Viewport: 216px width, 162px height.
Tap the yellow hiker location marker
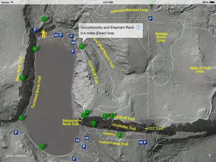click(44, 34)
